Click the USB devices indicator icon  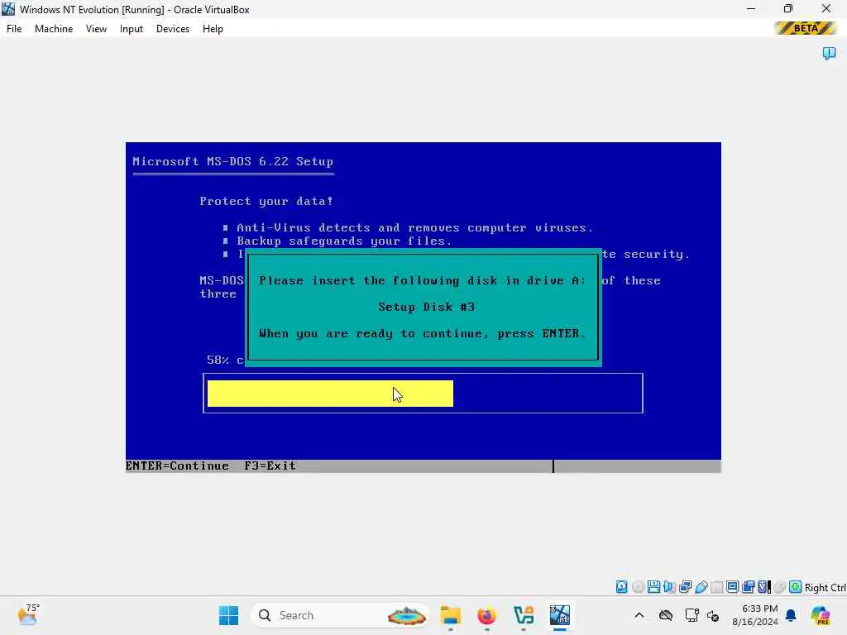pos(701,587)
